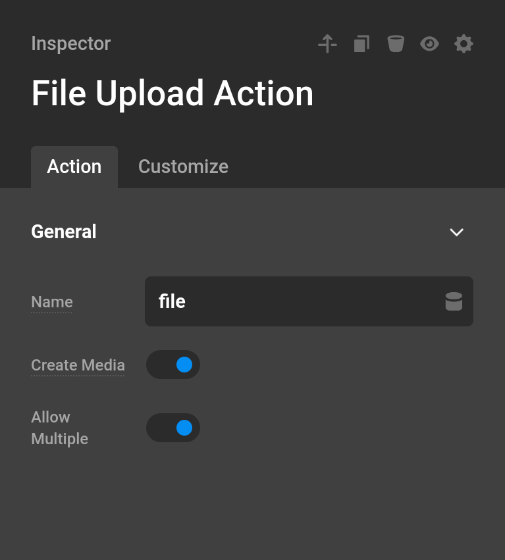Screen dimensions: 505x560
Task: Toggle element visibility with the eye icon
Action: 429,43
